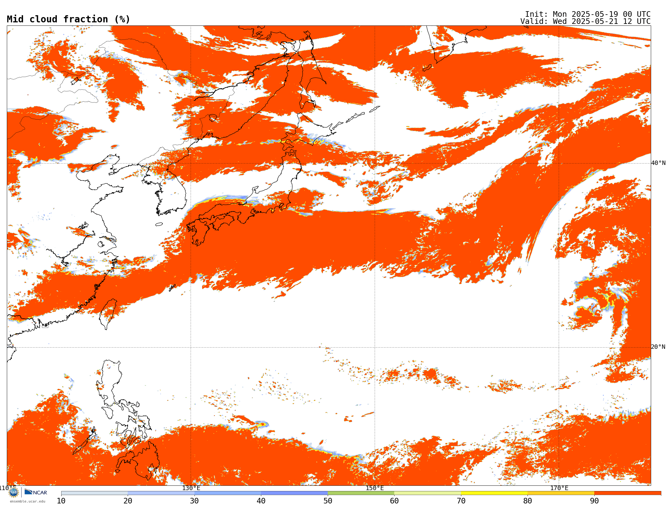Screen dimensions: 671x505
Task: Click the NCAR logo
Action: pyautogui.click(x=36, y=492)
